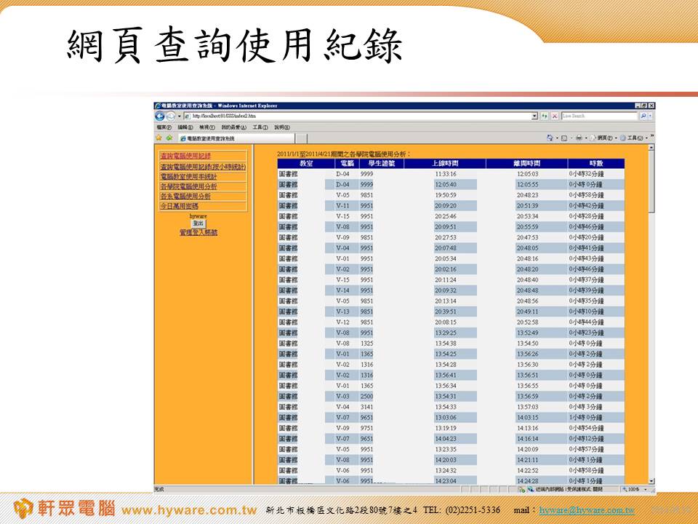This screenshot has height=524, width=698.
Task: Open the Favorites Center star icon
Action: [159, 138]
